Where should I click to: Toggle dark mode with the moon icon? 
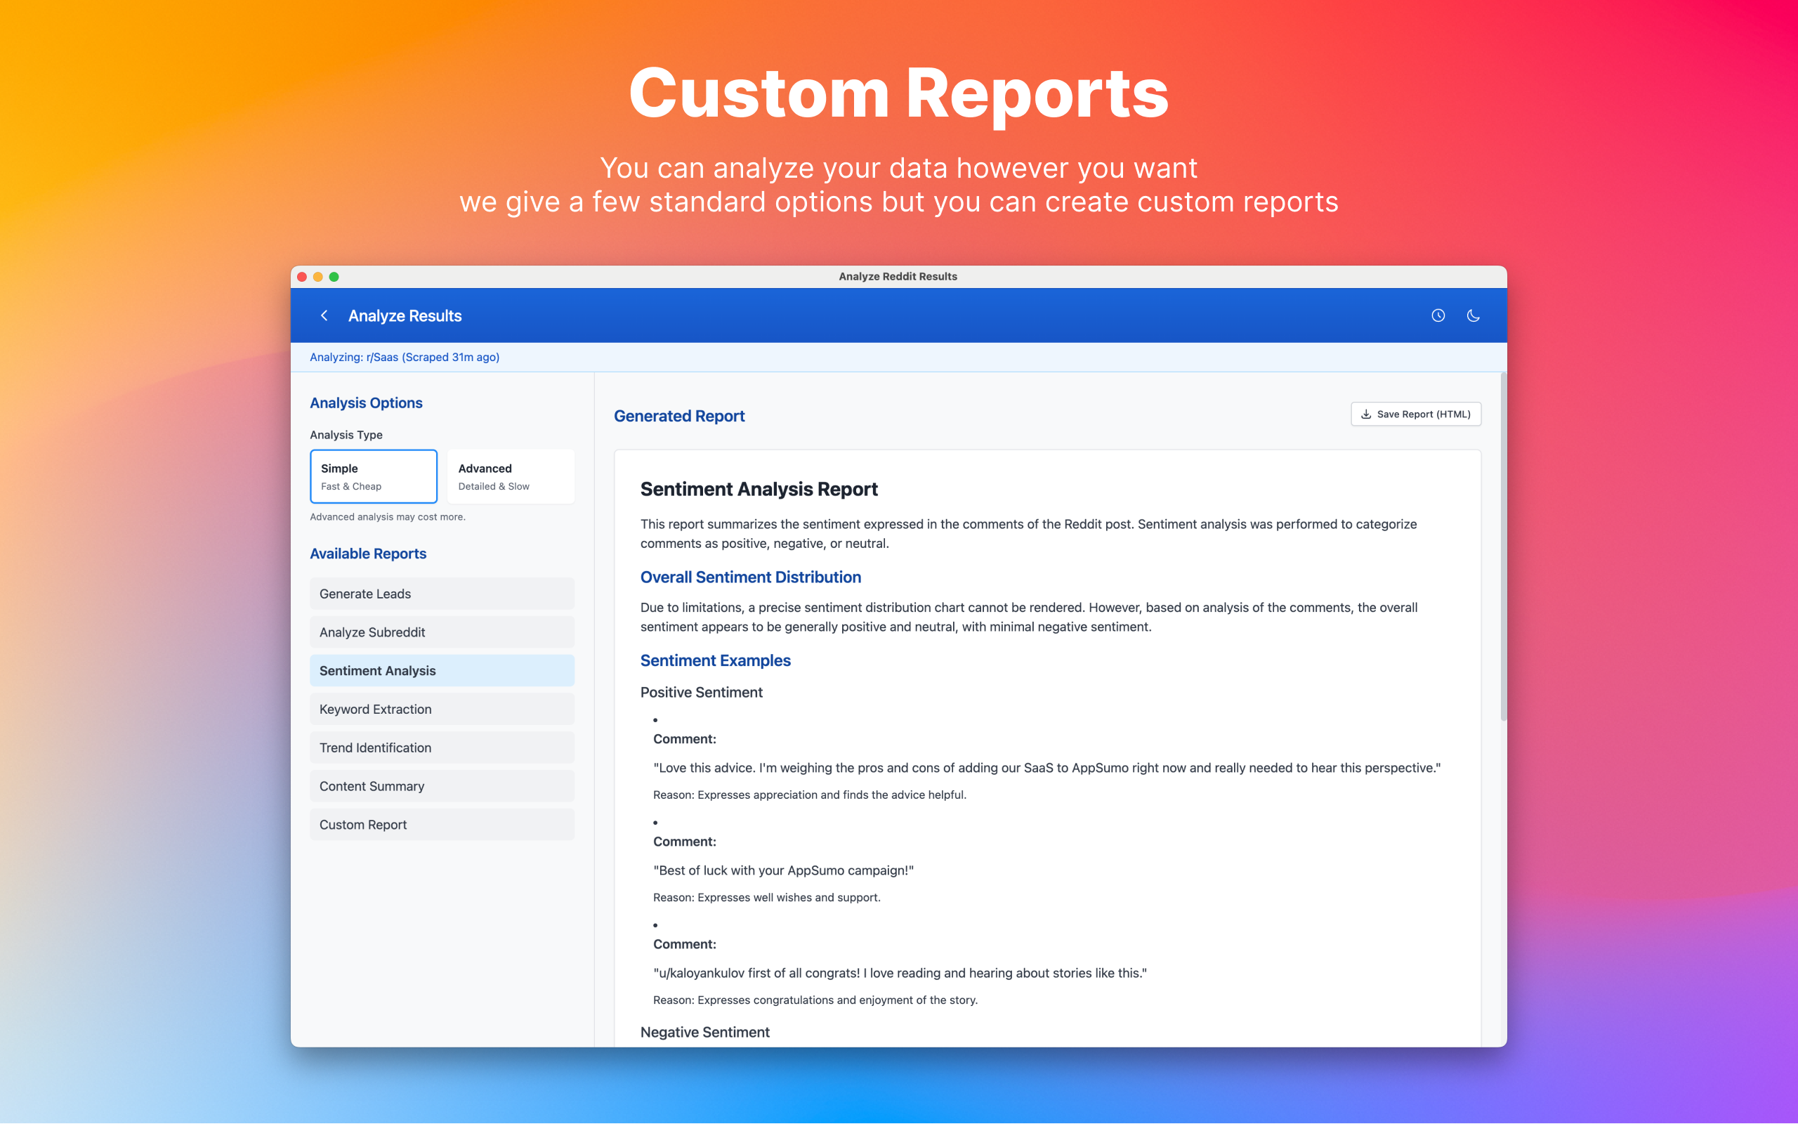(x=1474, y=315)
